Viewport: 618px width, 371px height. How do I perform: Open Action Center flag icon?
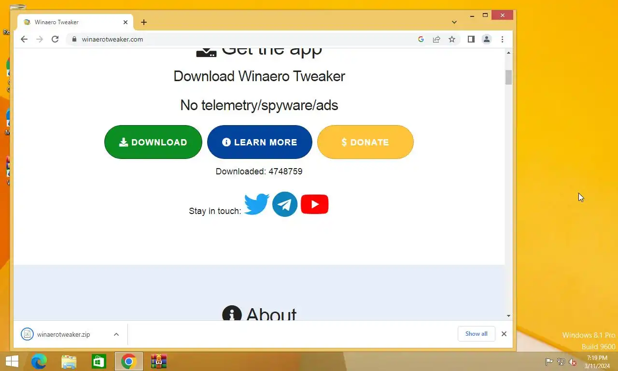[549, 362]
